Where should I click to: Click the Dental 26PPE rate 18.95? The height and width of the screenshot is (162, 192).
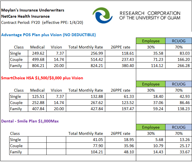121,140
